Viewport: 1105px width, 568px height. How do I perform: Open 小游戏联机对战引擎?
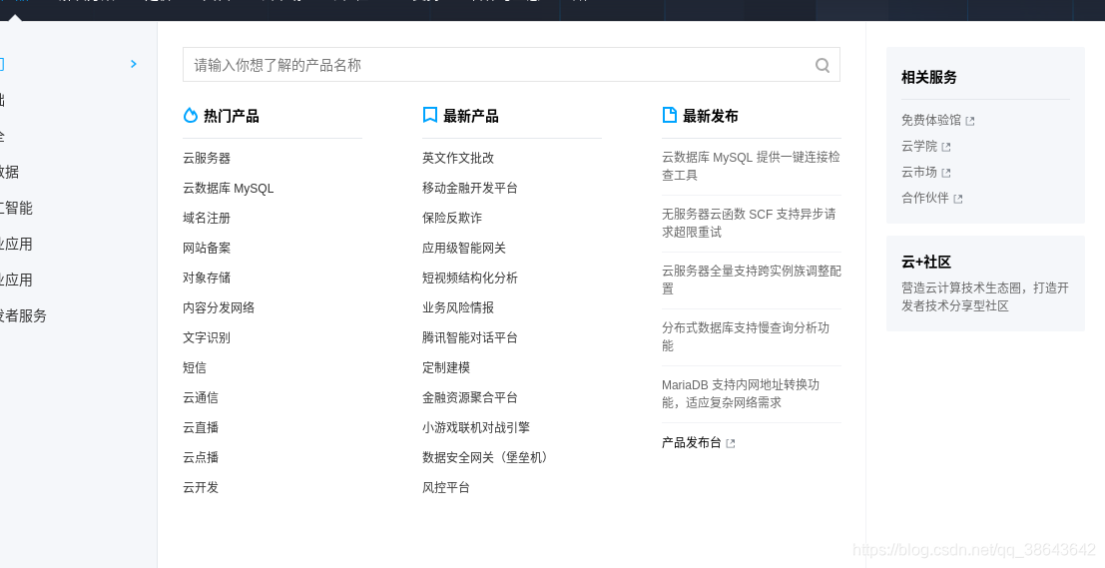476,428
